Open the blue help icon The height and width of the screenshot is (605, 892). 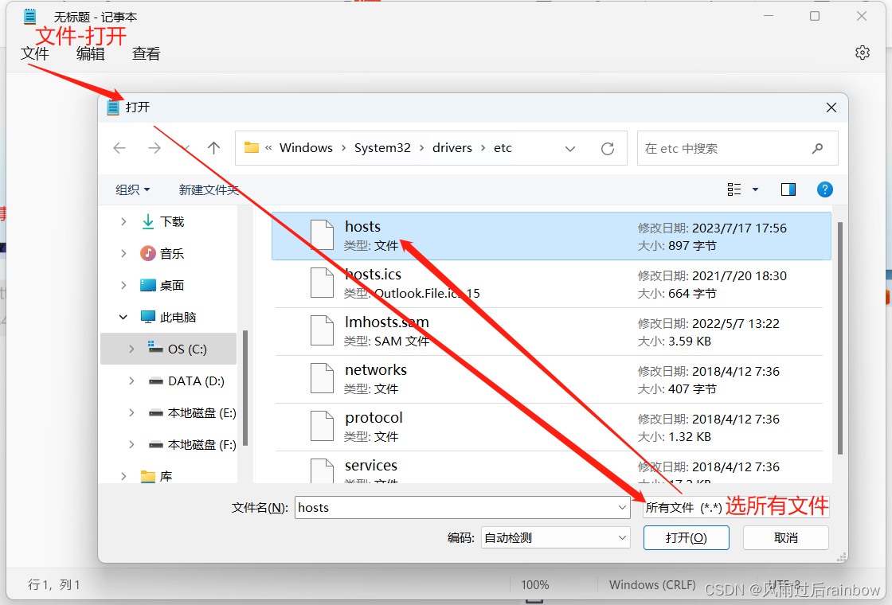825,189
